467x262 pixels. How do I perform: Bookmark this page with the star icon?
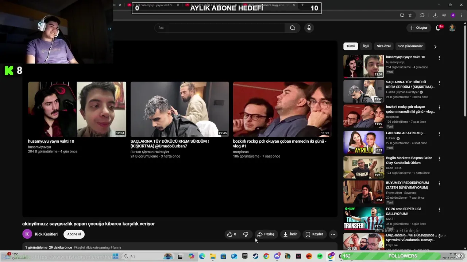tap(410, 15)
